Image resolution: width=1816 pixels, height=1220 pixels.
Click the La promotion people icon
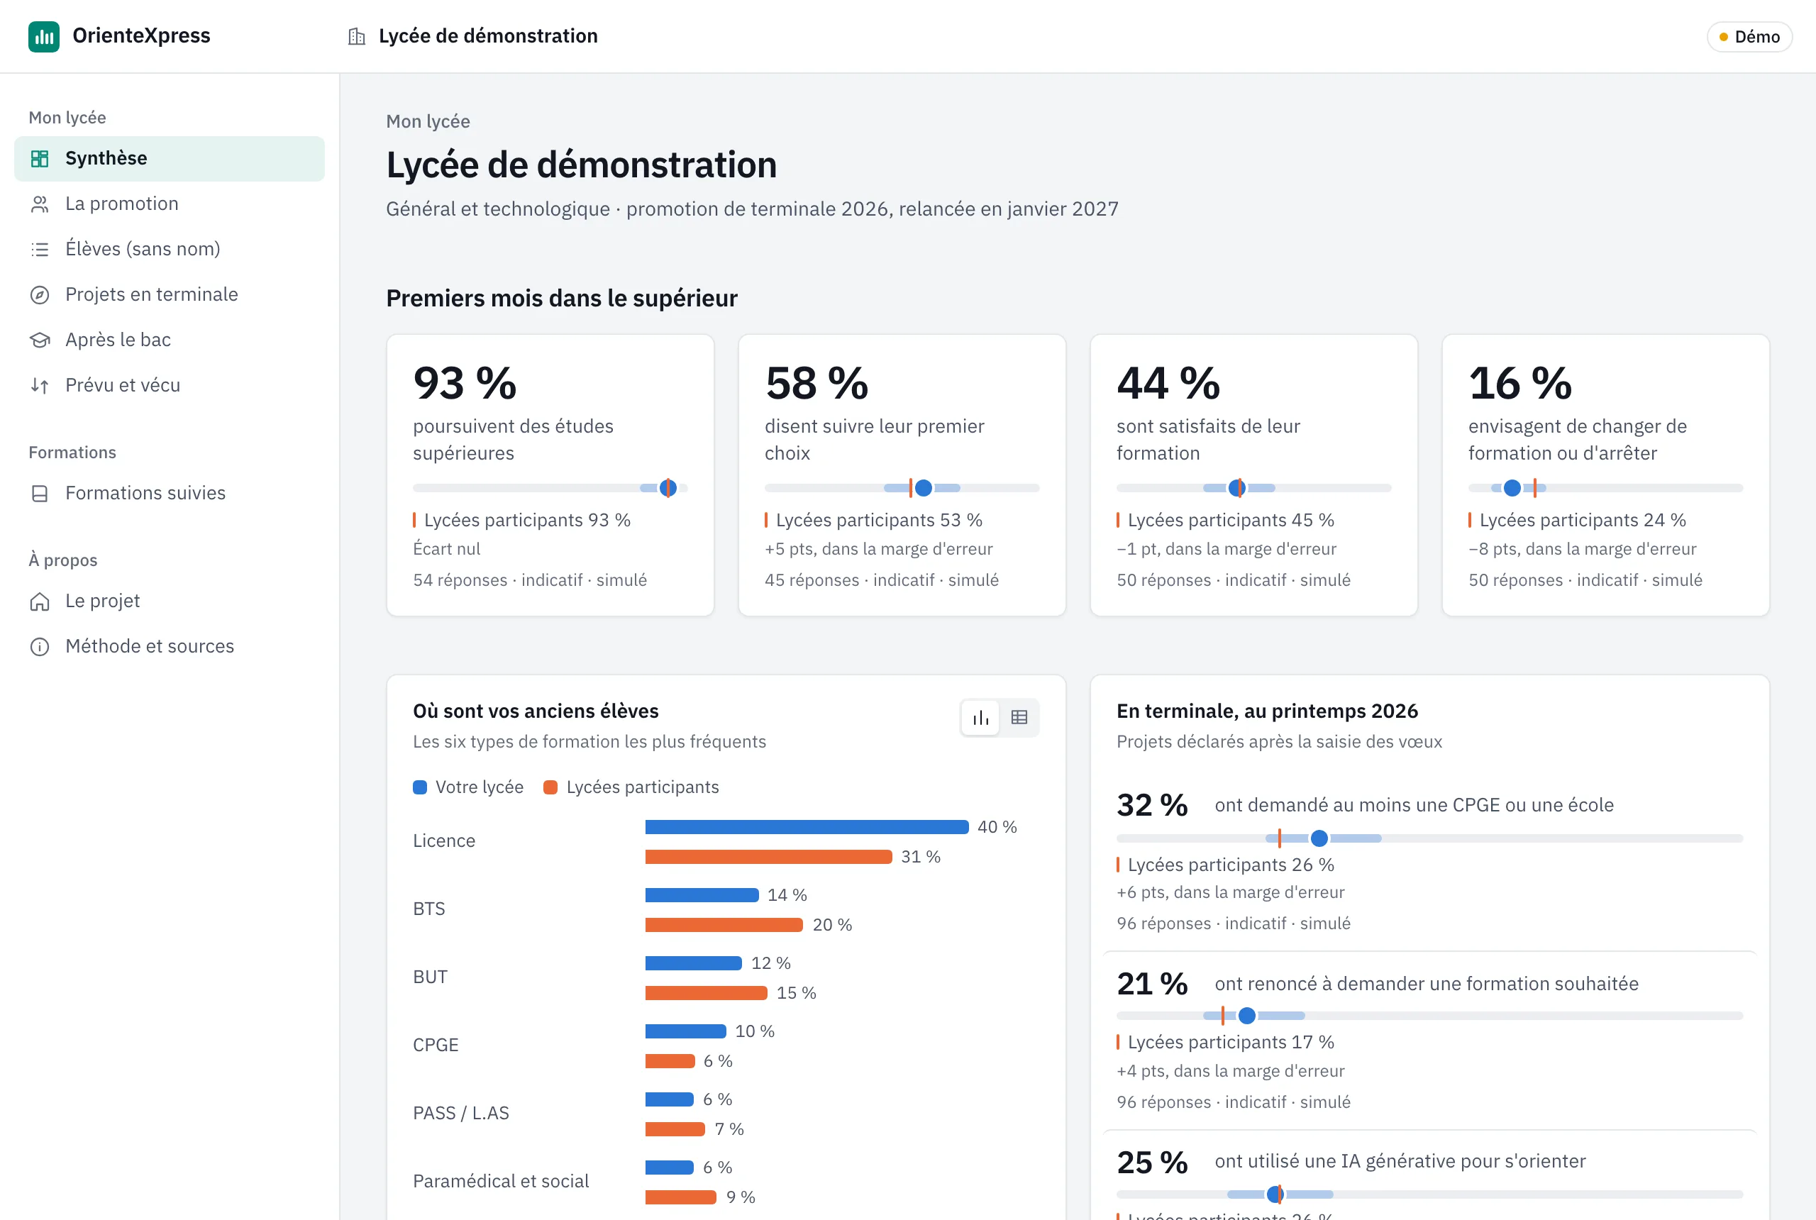tap(40, 204)
